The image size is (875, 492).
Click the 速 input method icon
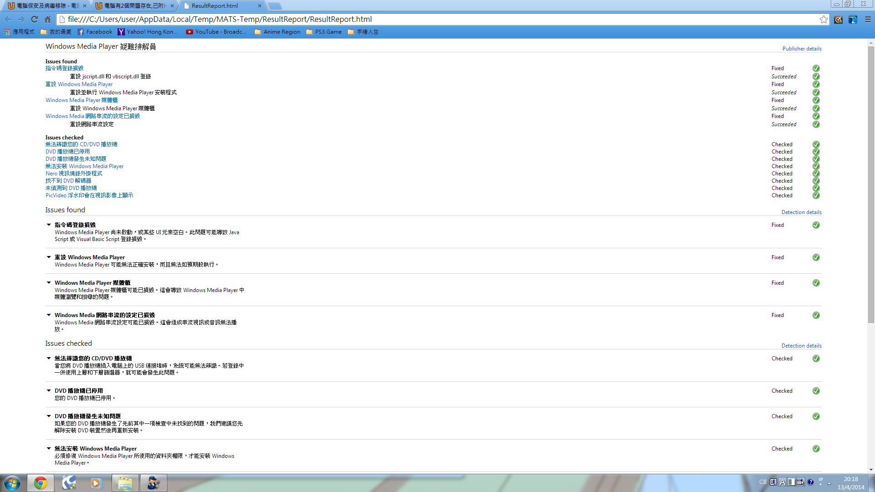tap(773, 482)
